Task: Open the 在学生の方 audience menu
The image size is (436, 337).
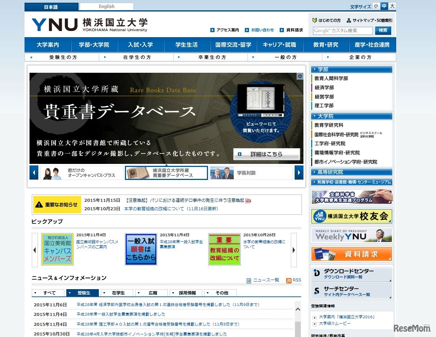Action: point(136,57)
